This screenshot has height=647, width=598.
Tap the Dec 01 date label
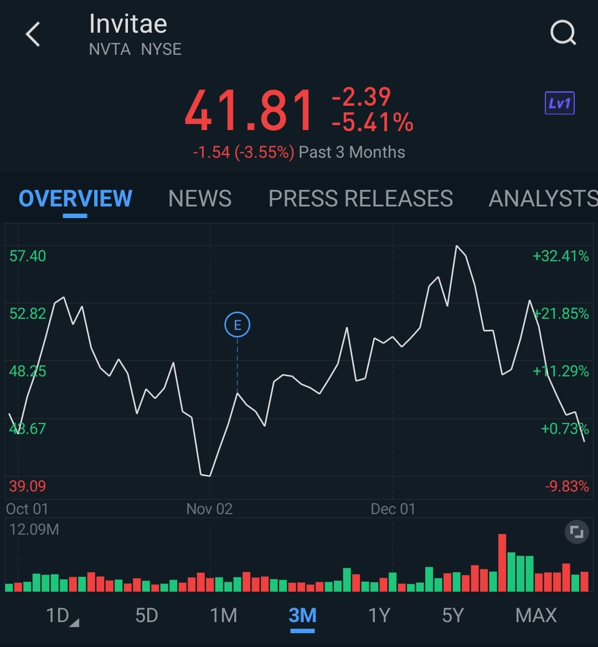[x=393, y=509]
